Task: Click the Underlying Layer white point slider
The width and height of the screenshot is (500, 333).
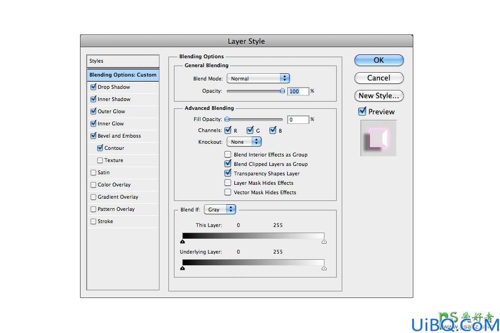Action: point(324,268)
